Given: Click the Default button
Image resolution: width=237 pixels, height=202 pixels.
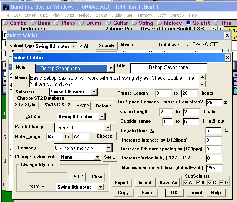Looking at the screenshot, I should (x=103, y=106).
